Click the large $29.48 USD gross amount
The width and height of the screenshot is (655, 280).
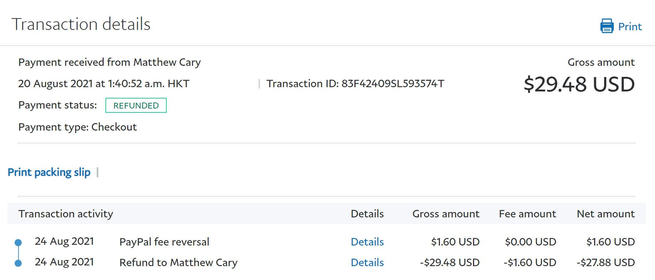[579, 85]
